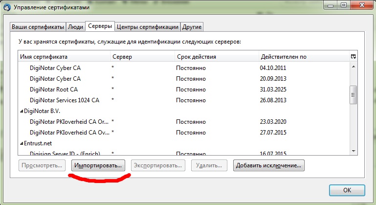Select the Entrust.net group label

[38, 143]
